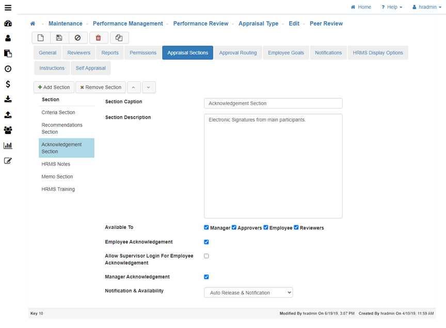Switch to the Approval Routing tab
The image size is (446, 328).
237,53
